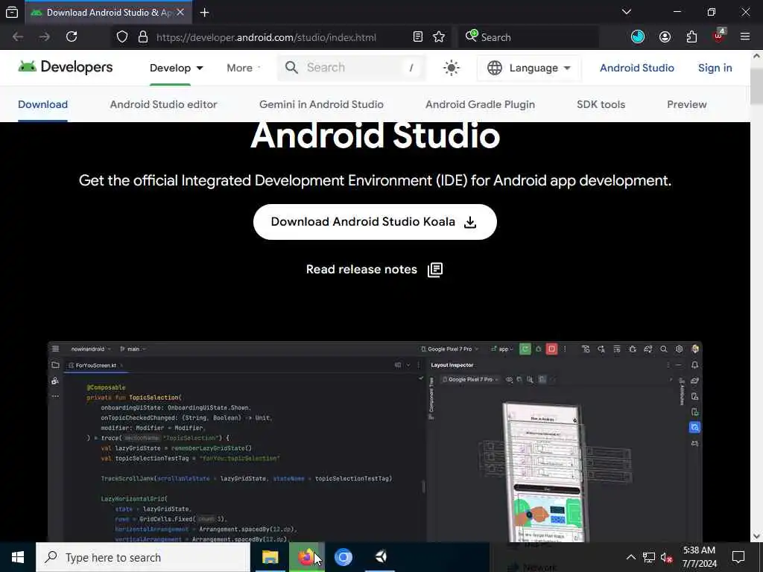The image size is (763, 572).
Task: Open the Firefox account icon
Action: 665,37
